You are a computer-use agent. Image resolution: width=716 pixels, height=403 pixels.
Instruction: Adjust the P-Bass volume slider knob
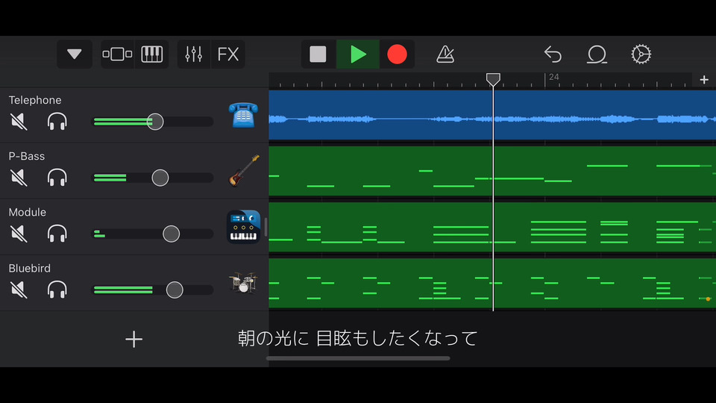pos(160,178)
